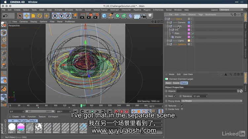Open the MoGraph menu
The image size is (248, 139).
click(114, 10)
